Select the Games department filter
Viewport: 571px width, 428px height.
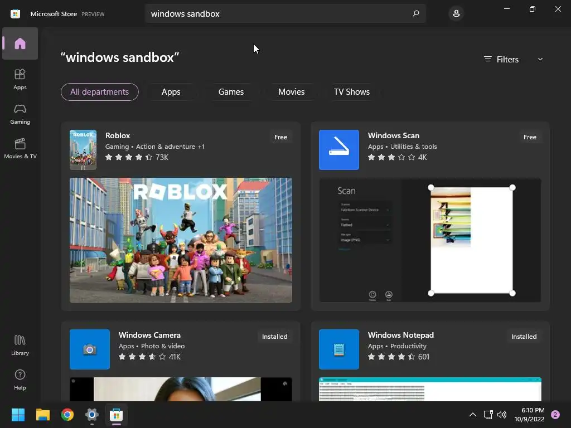click(231, 92)
